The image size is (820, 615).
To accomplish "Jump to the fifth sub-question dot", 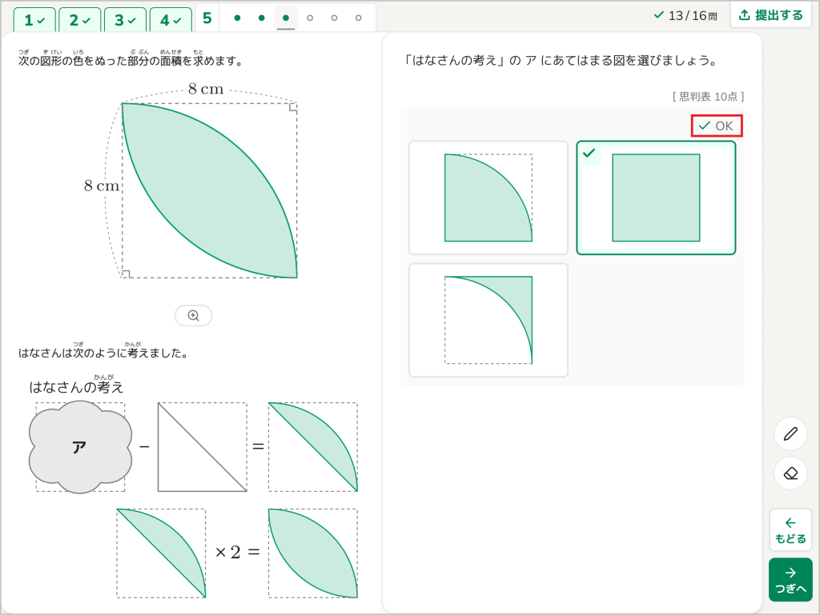I will (x=334, y=18).
